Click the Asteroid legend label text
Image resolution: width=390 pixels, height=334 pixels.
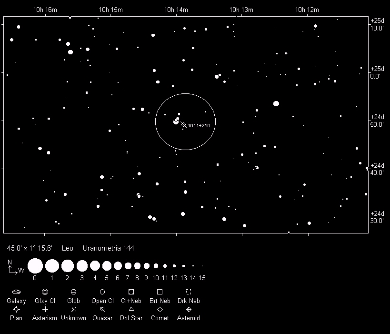[188, 318]
